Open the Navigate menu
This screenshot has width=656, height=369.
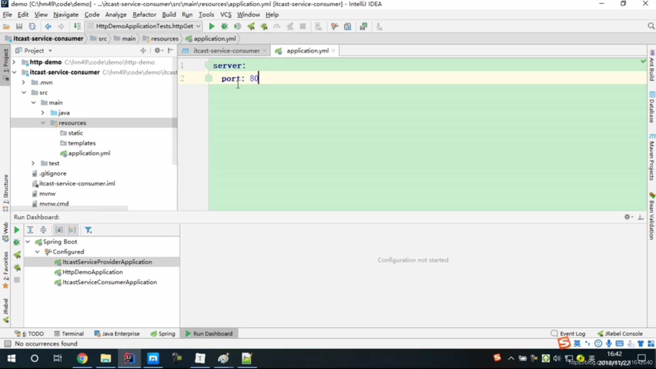click(66, 15)
